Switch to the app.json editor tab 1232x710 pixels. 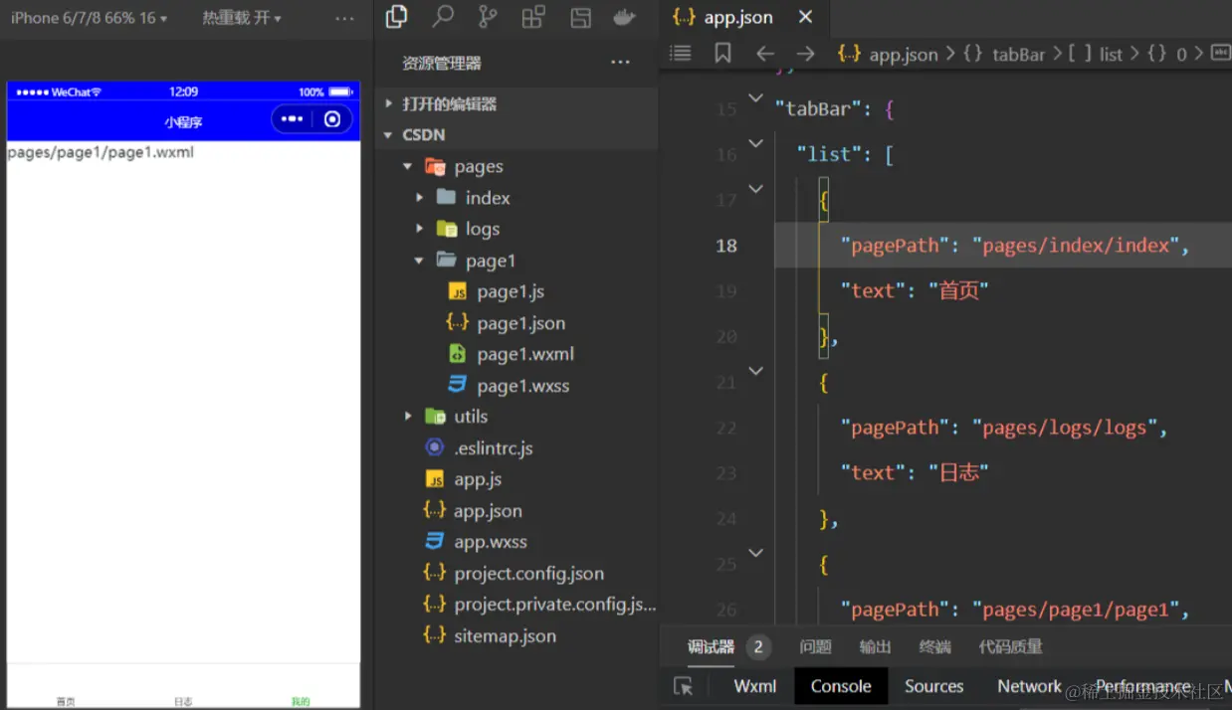click(x=737, y=17)
